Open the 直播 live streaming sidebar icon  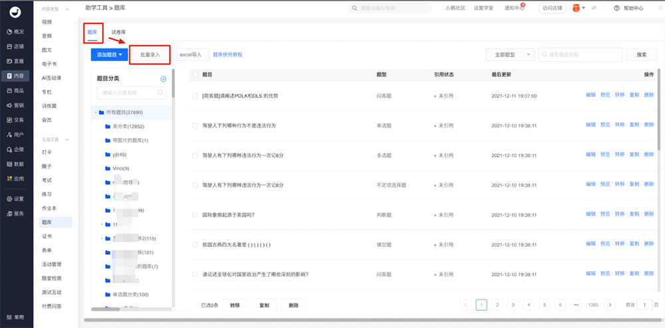click(x=7, y=61)
